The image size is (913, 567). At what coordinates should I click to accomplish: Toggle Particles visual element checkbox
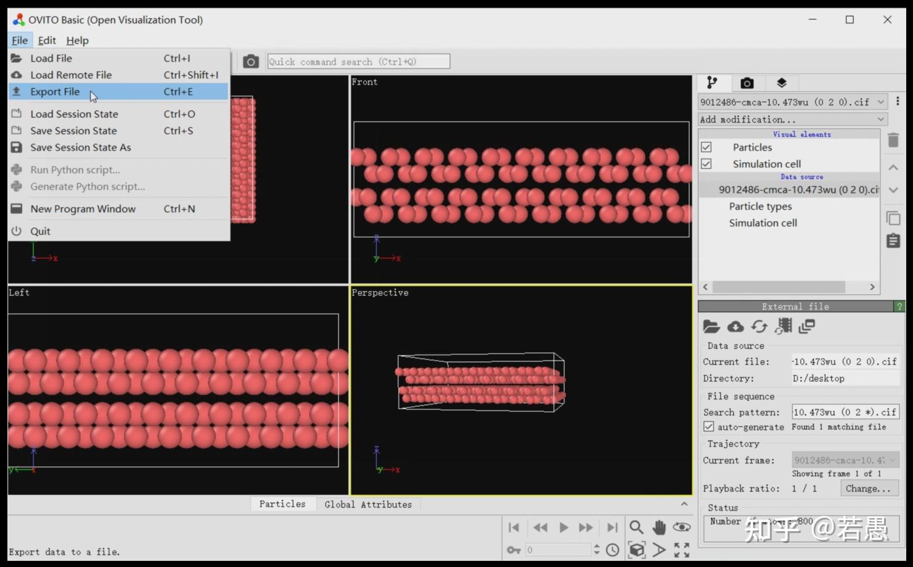click(706, 147)
